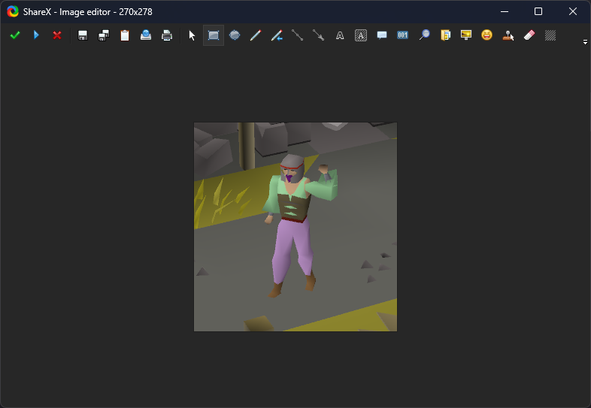Upload the image using upload icon

tap(146, 35)
